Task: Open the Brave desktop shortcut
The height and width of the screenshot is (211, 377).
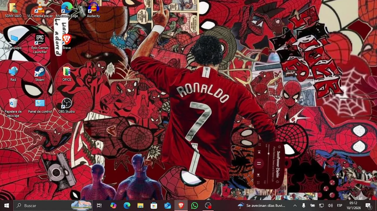Action: tap(67, 42)
